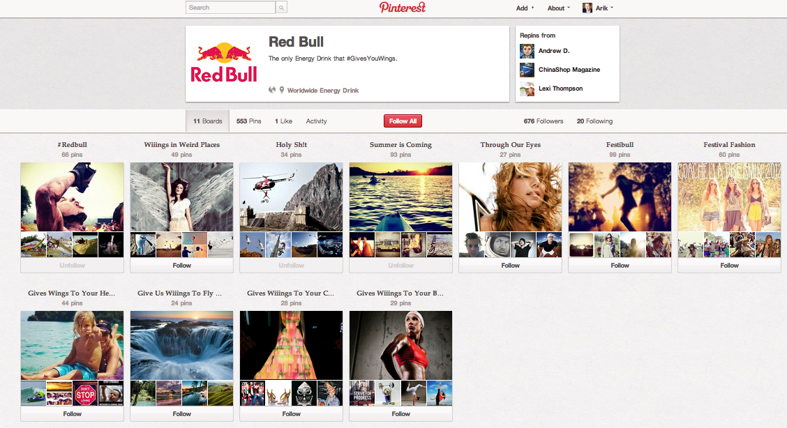787x428 pixels.
Task: Follow the Gives Wings To Your He... board
Action: (73, 413)
